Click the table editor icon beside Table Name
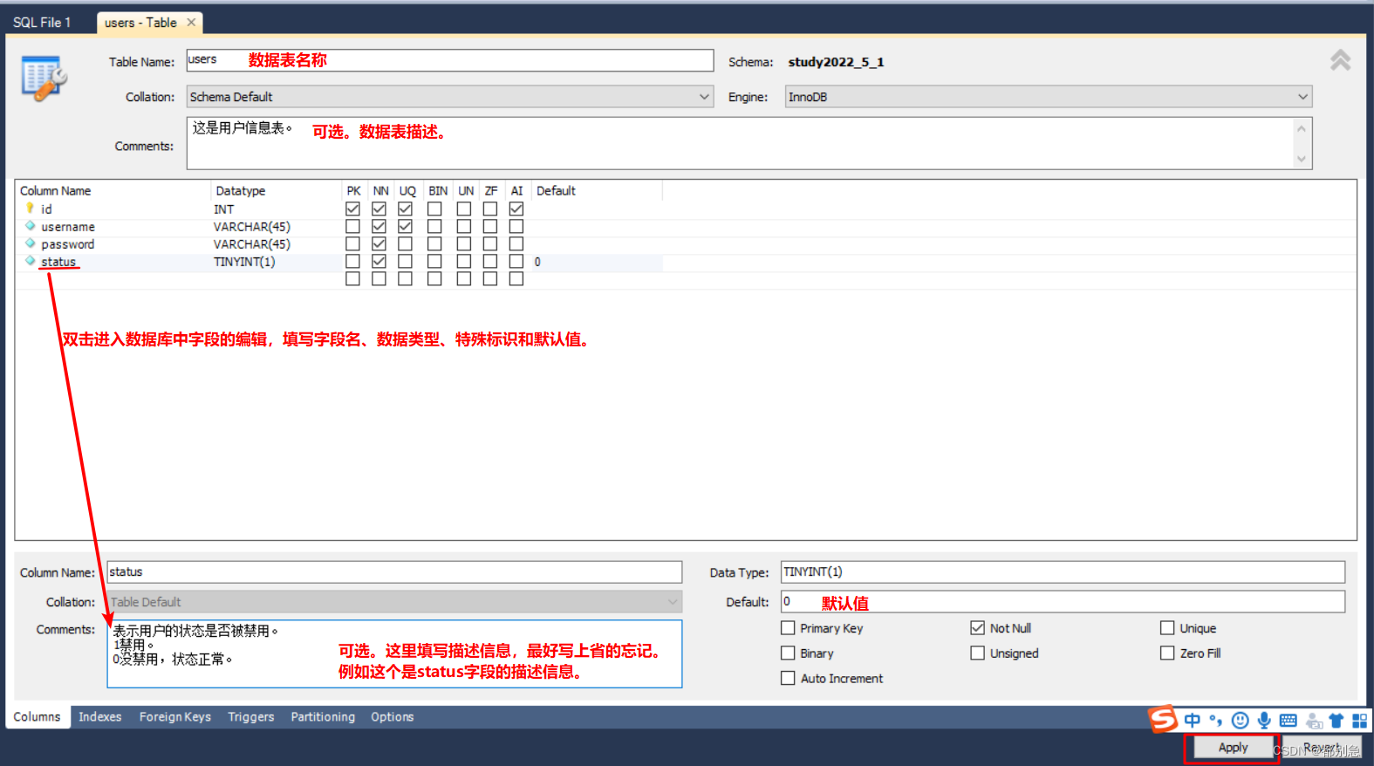 [x=44, y=79]
